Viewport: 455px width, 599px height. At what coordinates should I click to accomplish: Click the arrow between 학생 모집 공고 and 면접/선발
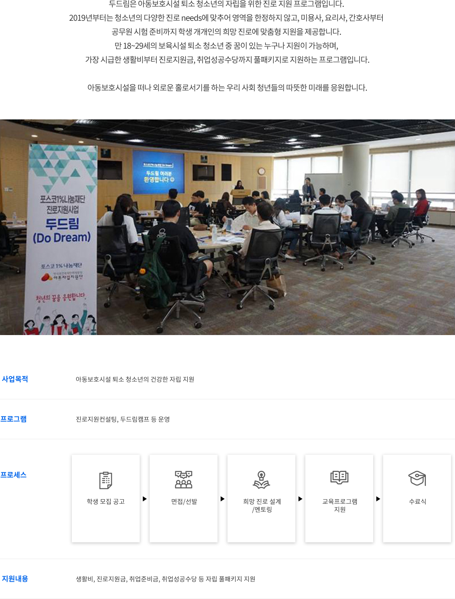click(x=144, y=499)
